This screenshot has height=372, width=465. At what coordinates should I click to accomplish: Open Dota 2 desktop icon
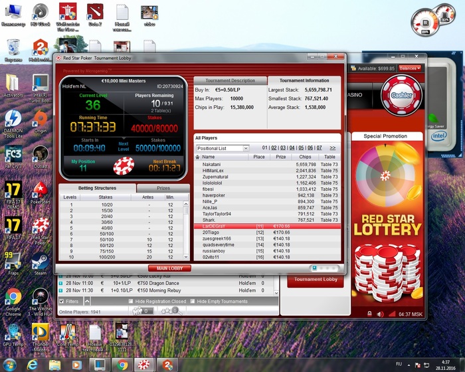click(x=95, y=15)
